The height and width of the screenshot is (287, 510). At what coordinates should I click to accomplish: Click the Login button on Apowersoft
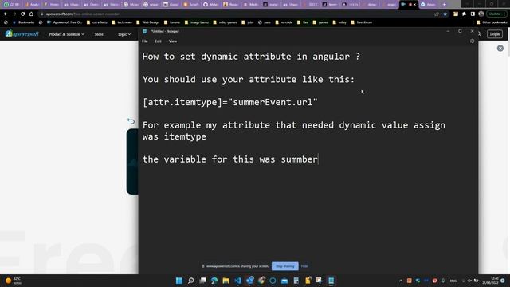click(494, 34)
